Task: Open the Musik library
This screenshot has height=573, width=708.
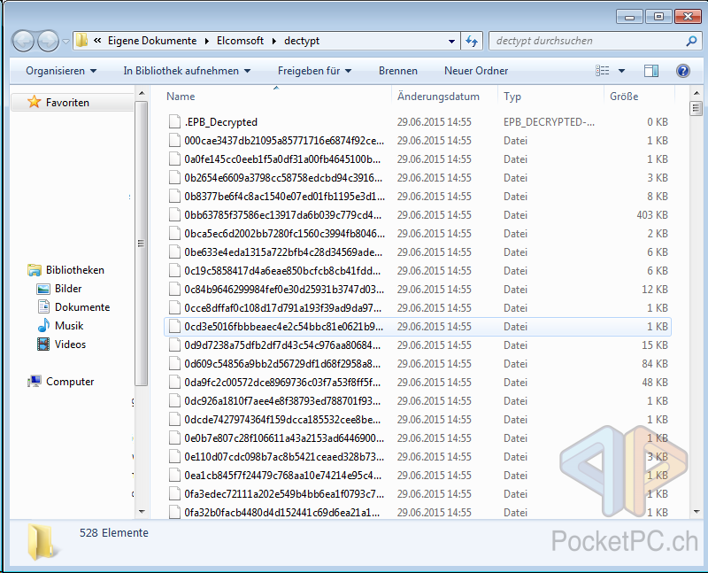Action: [x=69, y=326]
